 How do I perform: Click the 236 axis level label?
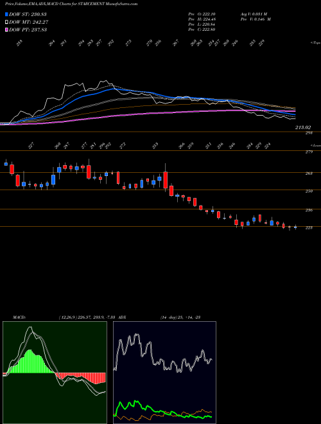[x=309, y=210]
